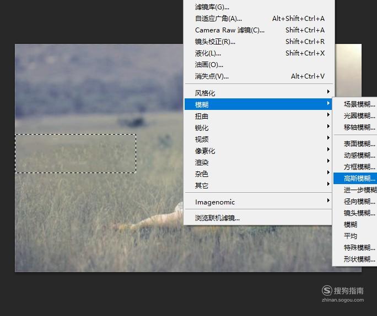Screen dimensions: 377x316
Task: Select 进一步模糊 blur more
Action: point(355,190)
